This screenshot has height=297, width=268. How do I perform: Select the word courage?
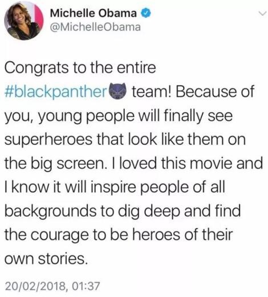point(59,235)
